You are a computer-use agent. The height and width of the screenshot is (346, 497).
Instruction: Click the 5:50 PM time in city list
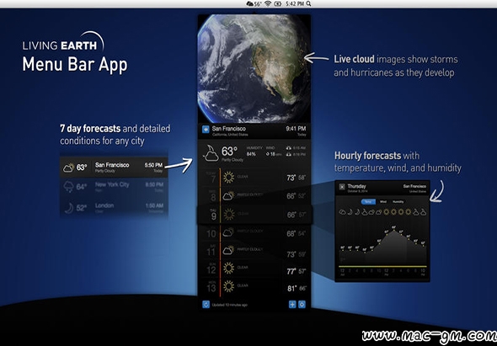click(153, 165)
